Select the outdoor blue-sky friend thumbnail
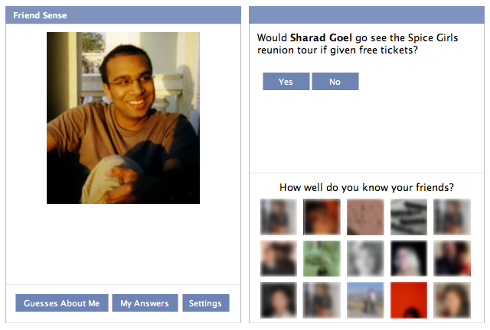Viewport: 490px width, 330px height. 365,300
